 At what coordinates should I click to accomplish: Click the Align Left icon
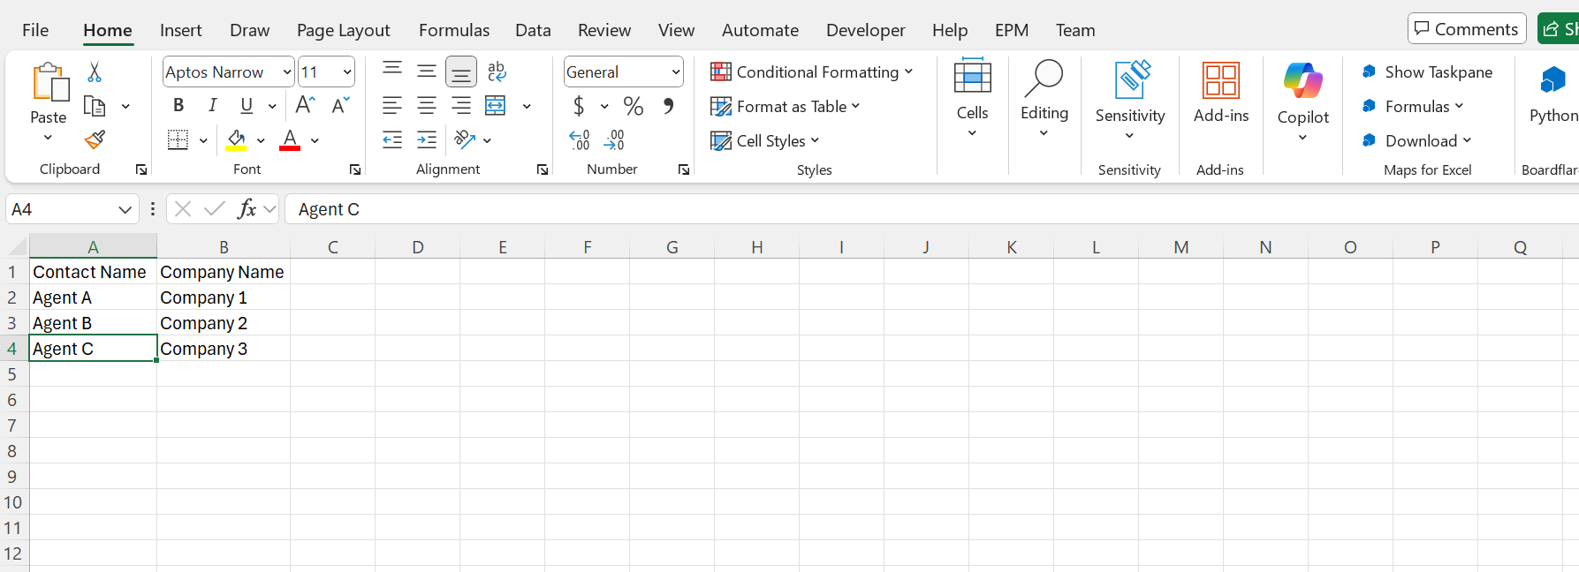coord(392,106)
